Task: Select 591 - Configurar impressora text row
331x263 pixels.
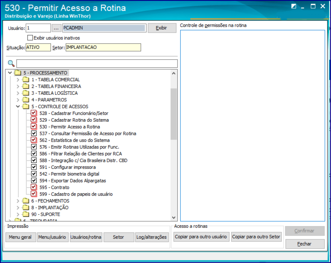Action: [68, 167]
